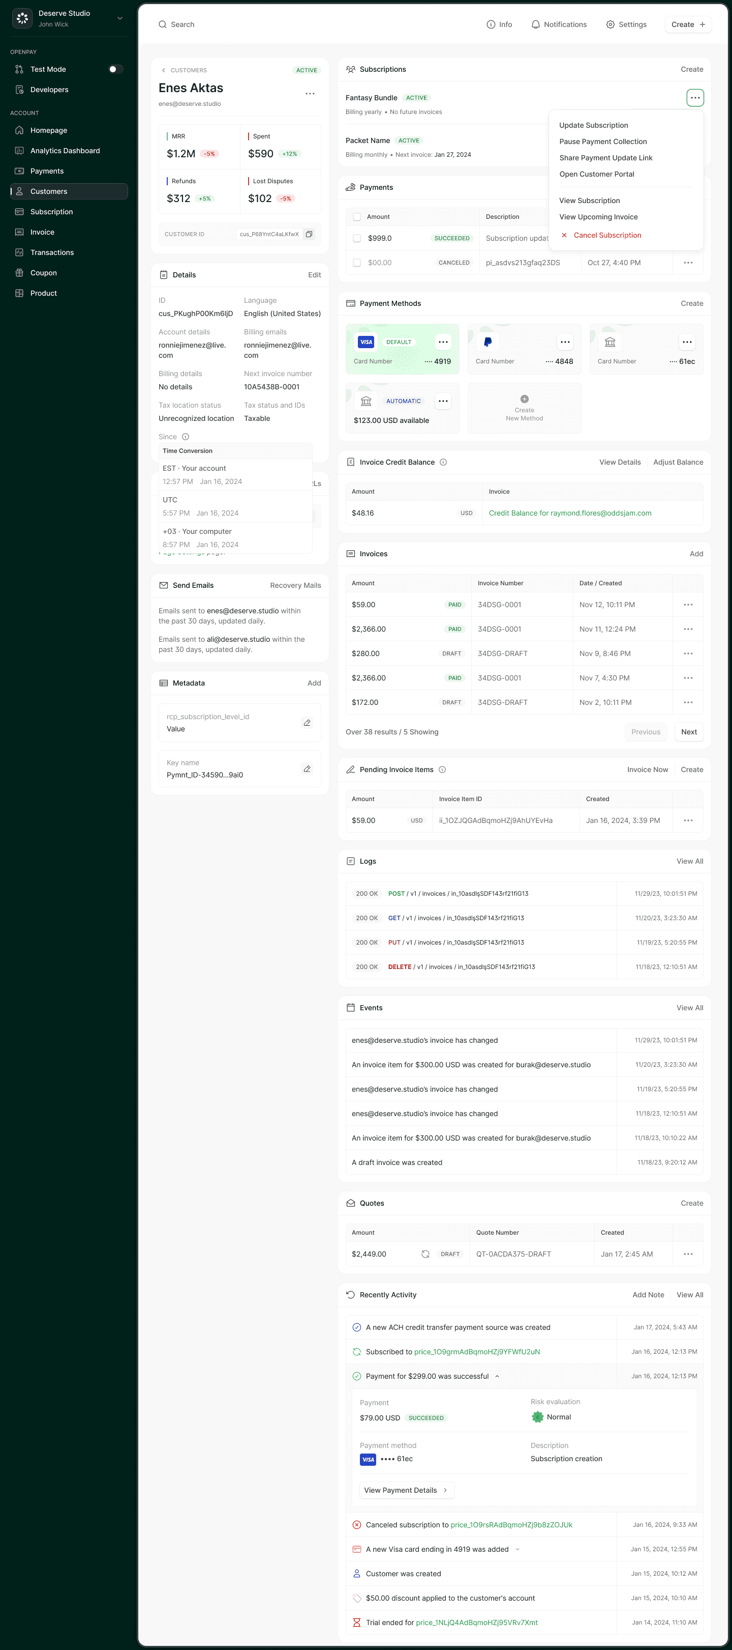732x1650 pixels.
Task: Open Product in the sidebar
Action: click(69, 293)
